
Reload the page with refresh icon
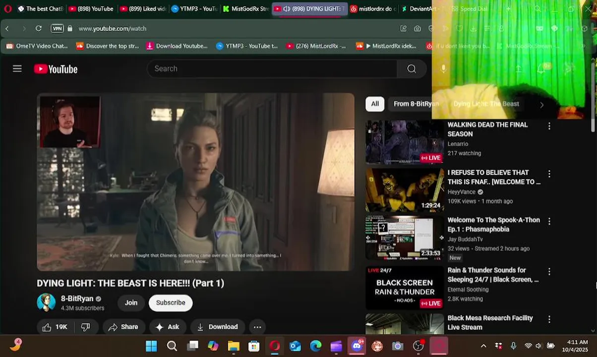click(39, 29)
